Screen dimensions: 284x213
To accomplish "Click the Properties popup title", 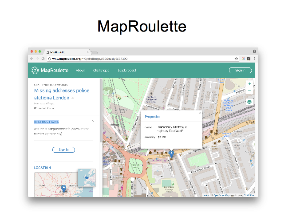I will (x=153, y=117).
